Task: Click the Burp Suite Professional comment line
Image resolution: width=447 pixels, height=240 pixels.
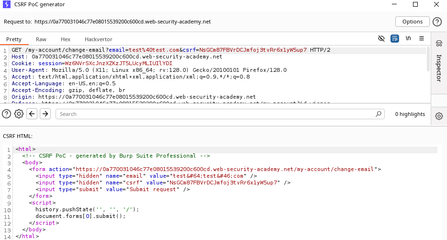Action: pos(116,156)
